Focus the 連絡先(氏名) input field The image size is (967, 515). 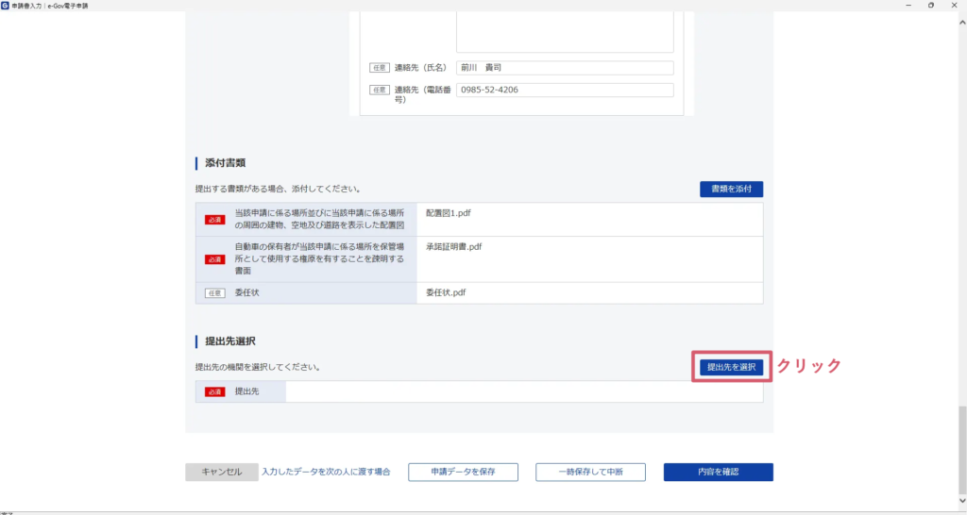(564, 68)
